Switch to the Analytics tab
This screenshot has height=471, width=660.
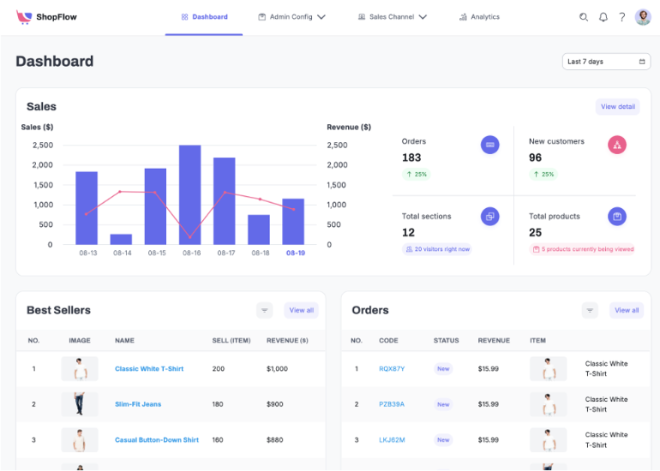click(479, 17)
